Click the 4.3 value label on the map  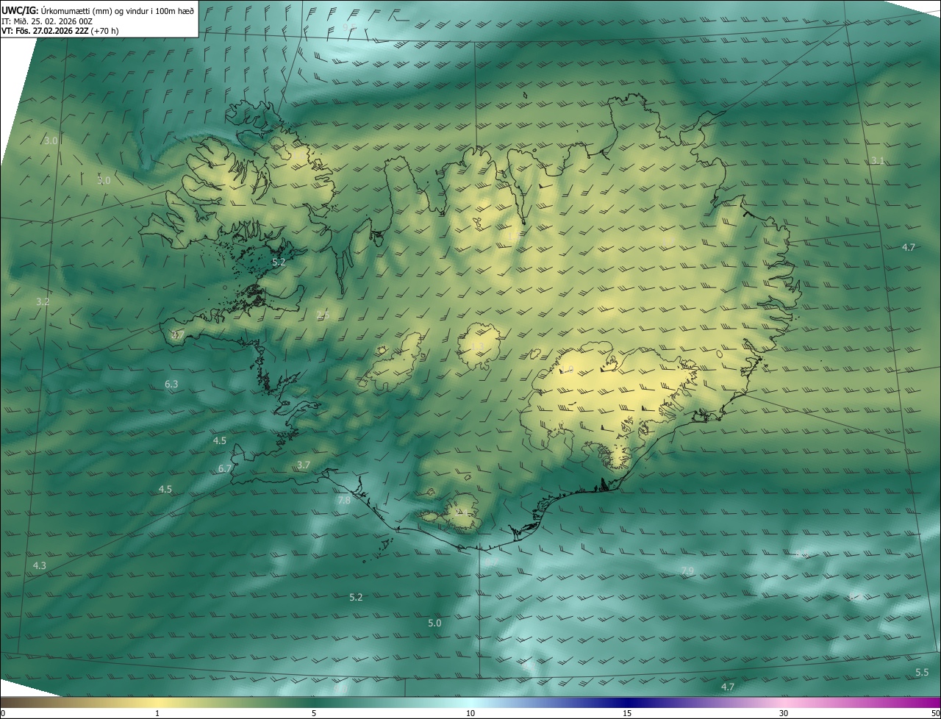coord(40,565)
